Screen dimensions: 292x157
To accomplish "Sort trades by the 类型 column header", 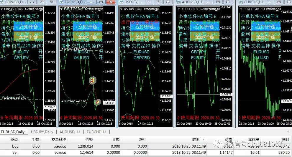I will point(14,140).
